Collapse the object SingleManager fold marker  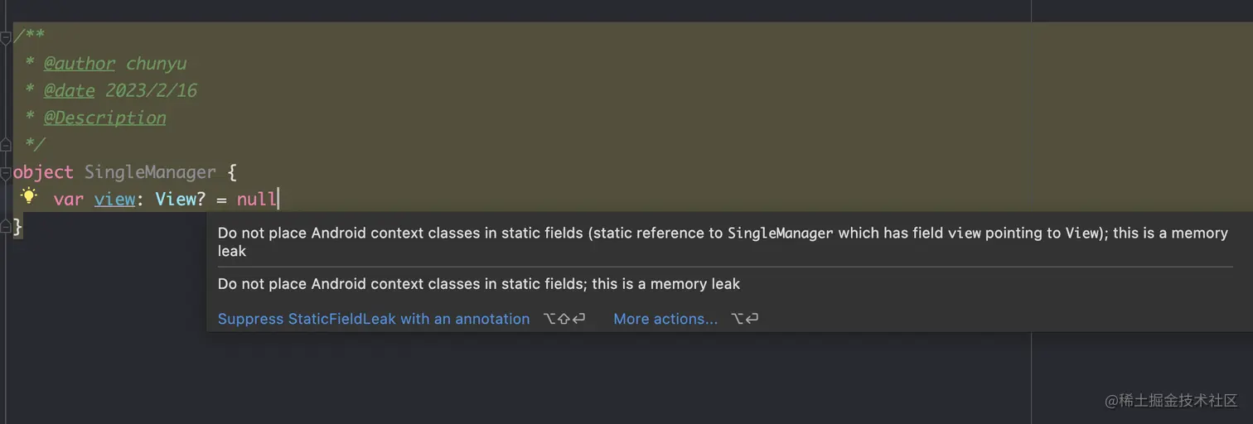(5, 173)
